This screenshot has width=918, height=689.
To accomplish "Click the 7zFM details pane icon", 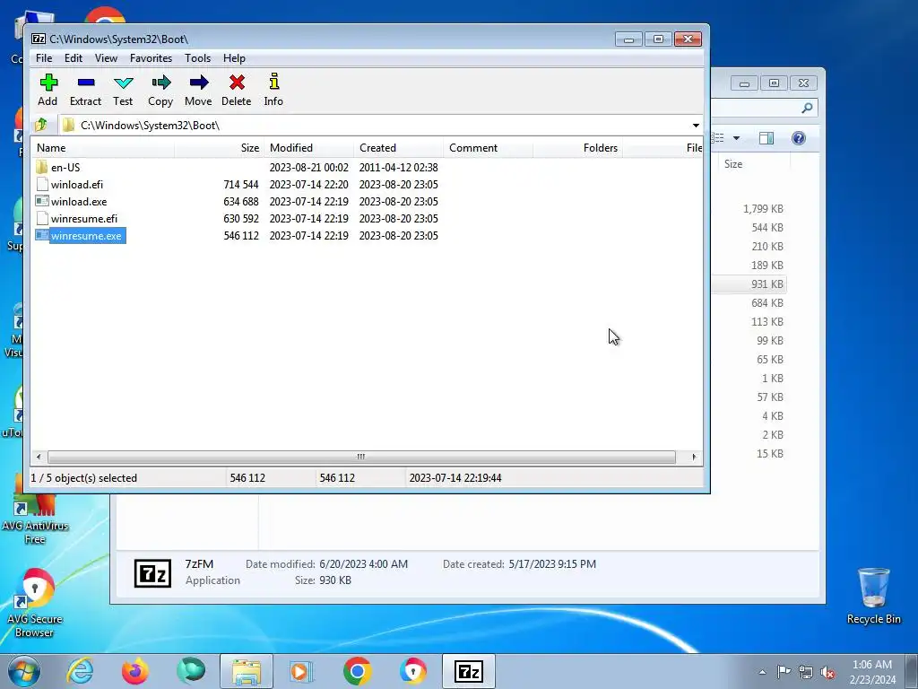I will point(152,573).
